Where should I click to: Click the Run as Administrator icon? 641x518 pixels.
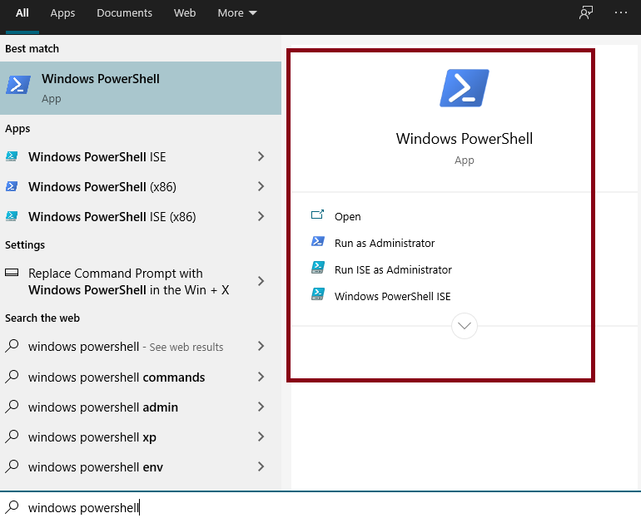pos(318,241)
